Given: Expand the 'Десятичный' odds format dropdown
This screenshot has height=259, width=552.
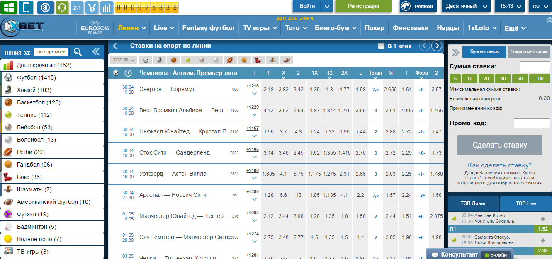Looking at the screenshot, I should tap(466, 6).
